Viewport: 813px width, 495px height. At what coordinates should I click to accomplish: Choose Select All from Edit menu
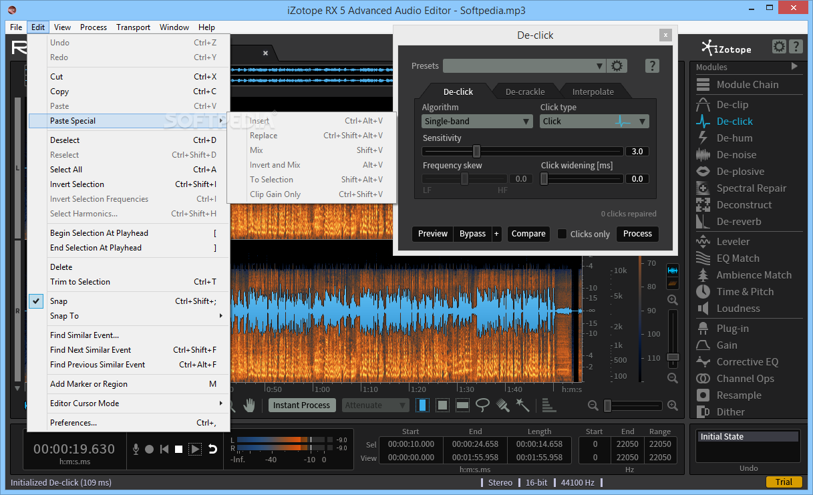[x=129, y=170]
